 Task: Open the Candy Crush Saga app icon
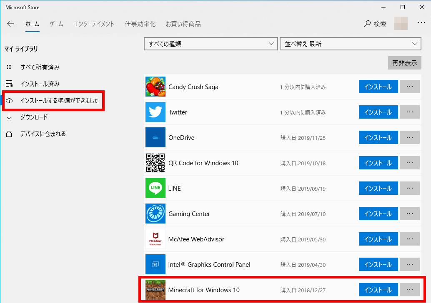[155, 87]
